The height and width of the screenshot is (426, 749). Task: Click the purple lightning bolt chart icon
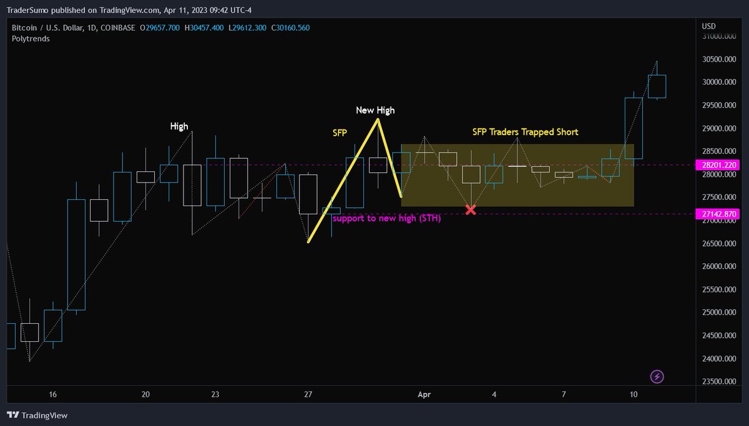pos(658,376)
